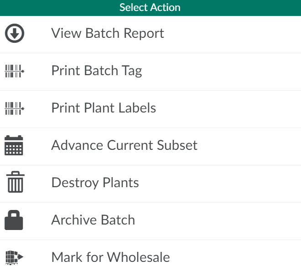The image size is (301, 276).
Task: Pick the Archive Batch menu entry
Action: coord(93,220)
